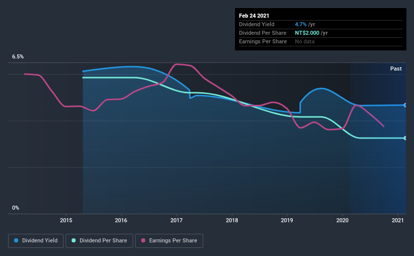This screenshot has height=256, width=414.
Task: Click the pink Earnings Per Share legend dot
Action: click(143, 240)
